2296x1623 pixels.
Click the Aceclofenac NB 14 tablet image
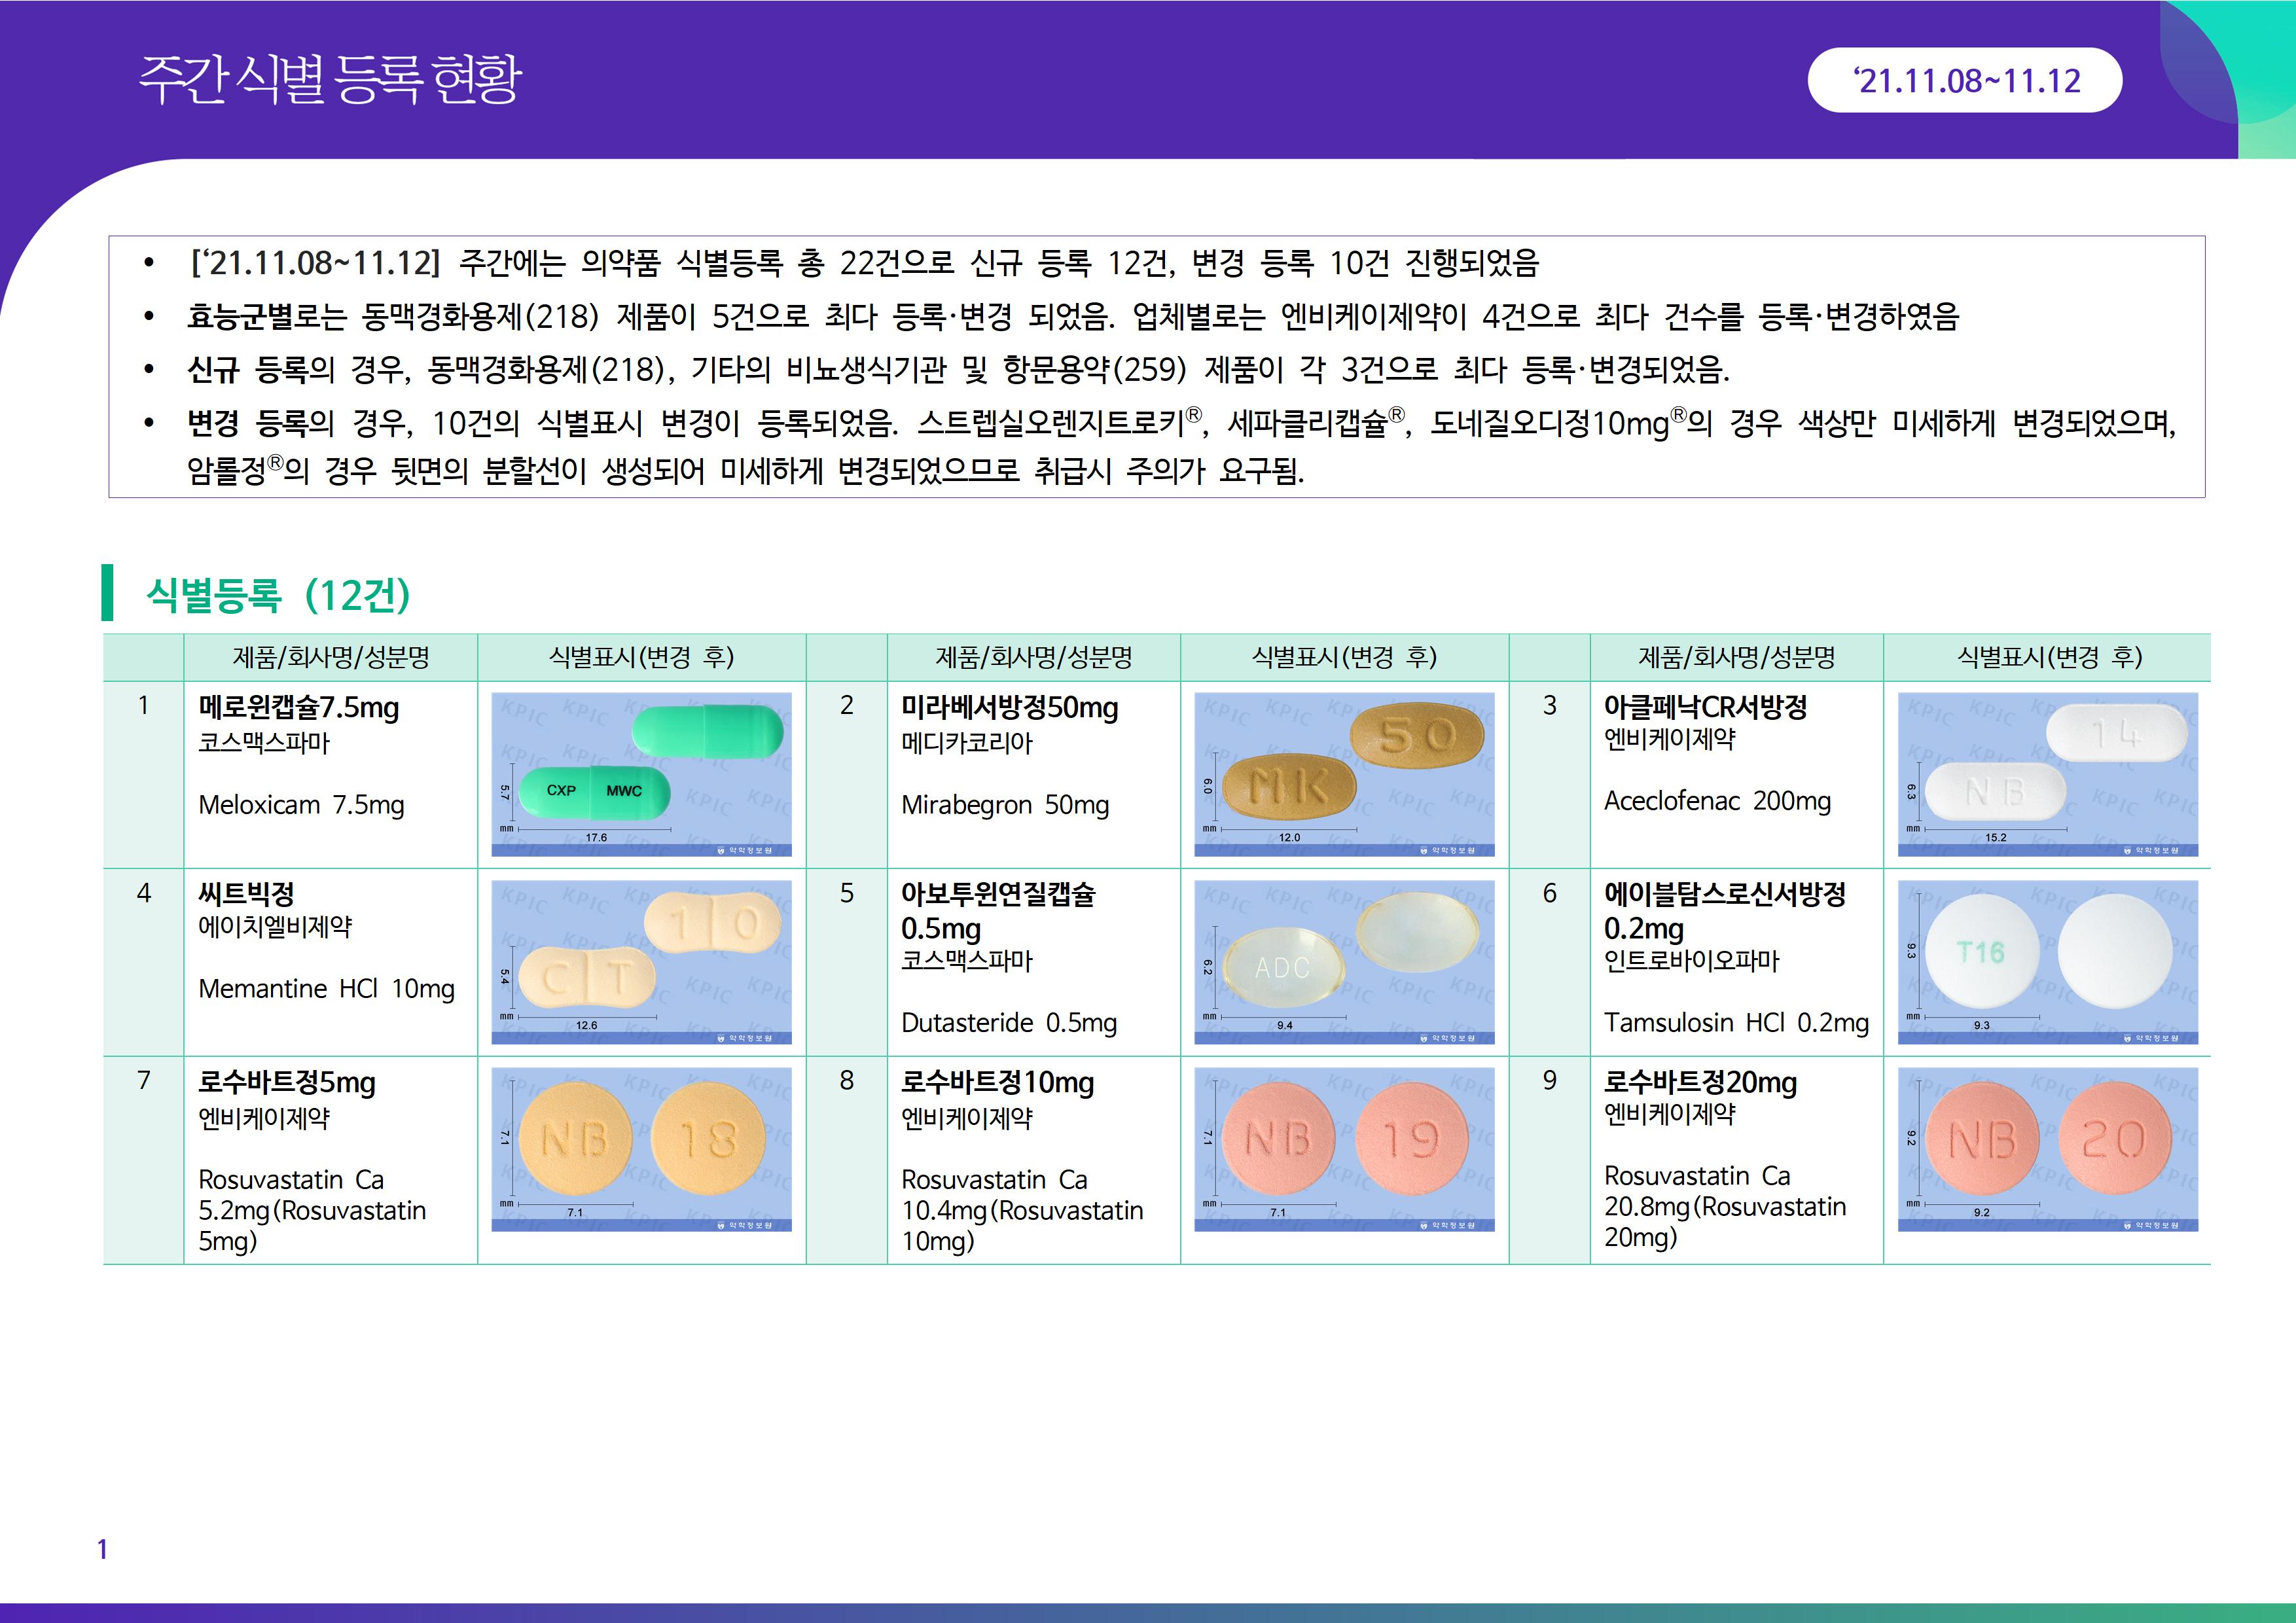[x=2047, y=774]
